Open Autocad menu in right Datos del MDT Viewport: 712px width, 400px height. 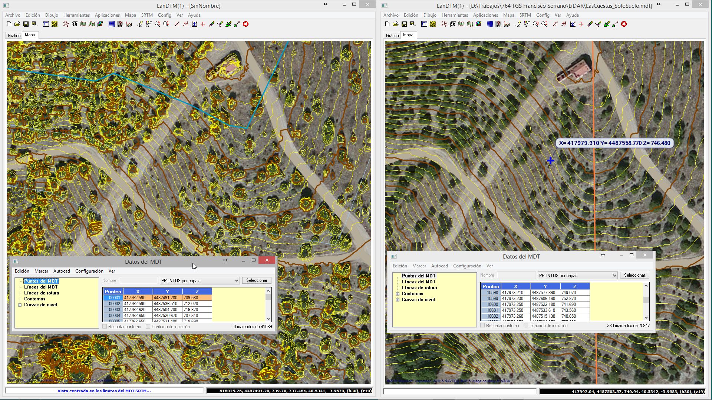[439, 266]
